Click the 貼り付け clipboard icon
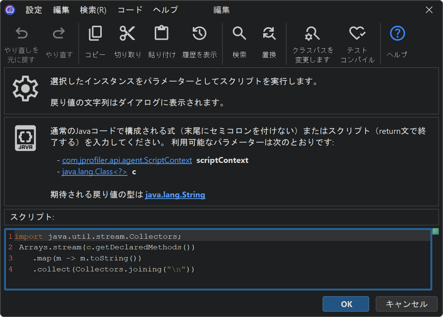The height and width of the screenshot is (317, 443). pyautogui.click(x=161, y=34)
